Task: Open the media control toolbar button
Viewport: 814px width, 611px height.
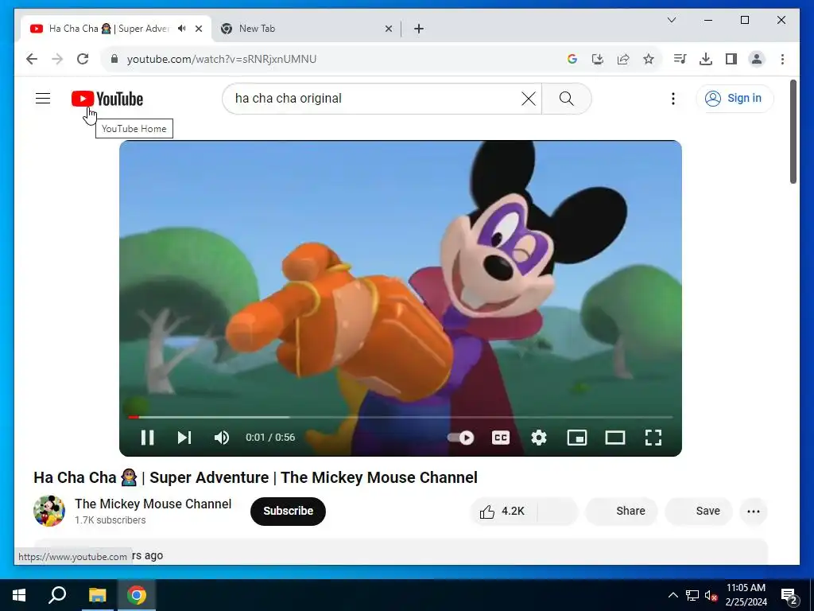Action: [680, 59]
